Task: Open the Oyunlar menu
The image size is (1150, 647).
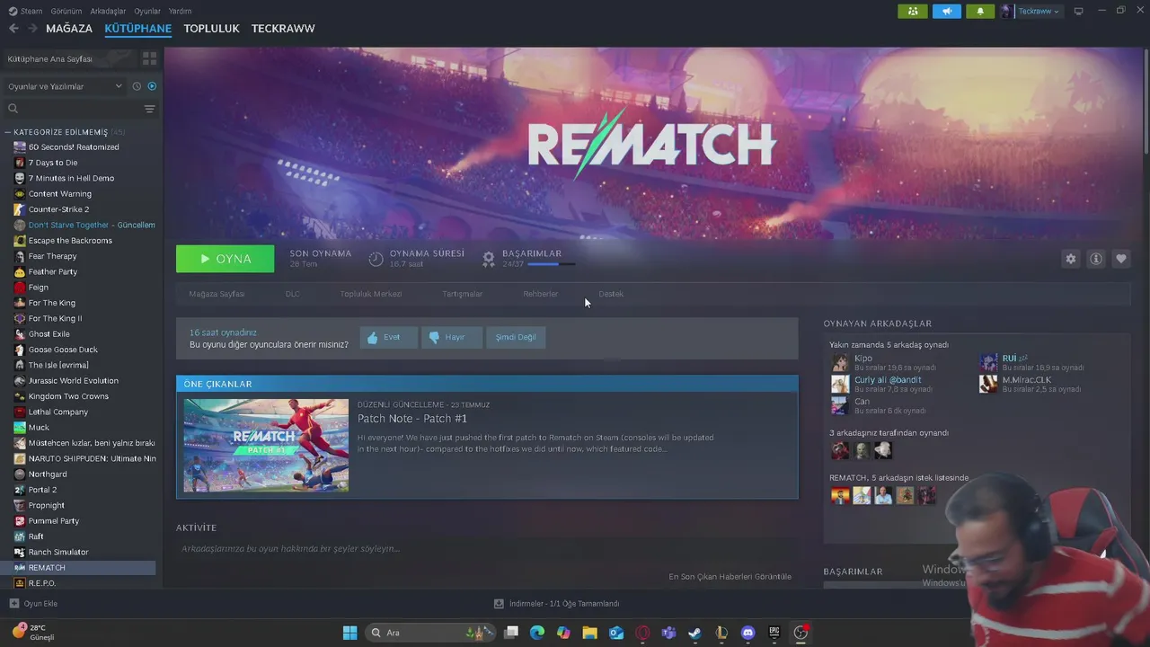Action: click(x=147, y=11)
